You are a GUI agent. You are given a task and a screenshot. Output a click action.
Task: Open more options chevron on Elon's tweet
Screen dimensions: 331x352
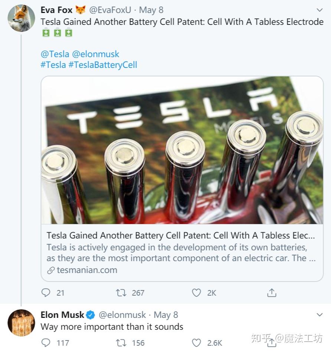[319, 315]
